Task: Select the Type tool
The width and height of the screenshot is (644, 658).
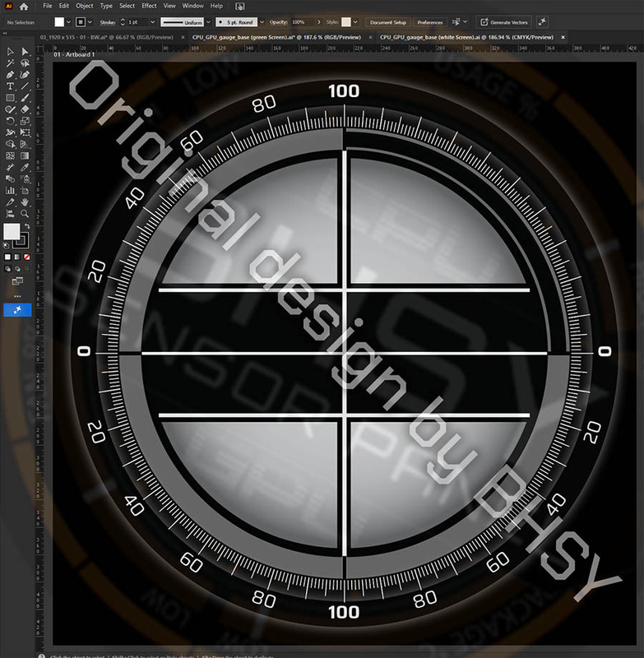Action: [10, 86]
